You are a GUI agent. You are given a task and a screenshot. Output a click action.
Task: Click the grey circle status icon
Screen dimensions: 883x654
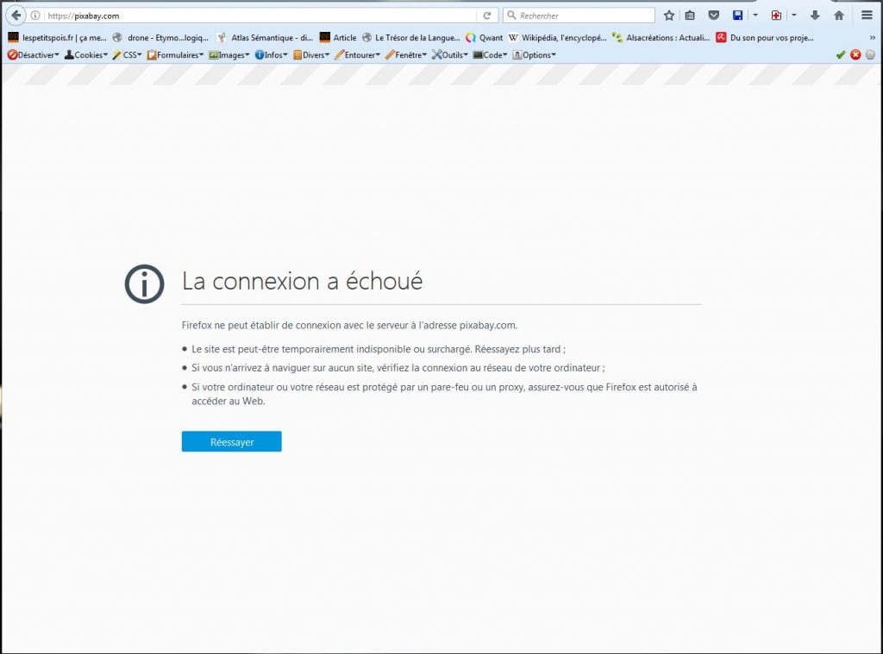(x=870, y=54)
